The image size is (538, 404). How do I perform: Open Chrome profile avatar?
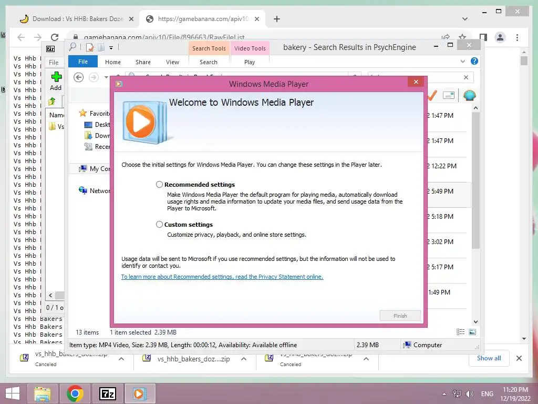click(500, 37)
